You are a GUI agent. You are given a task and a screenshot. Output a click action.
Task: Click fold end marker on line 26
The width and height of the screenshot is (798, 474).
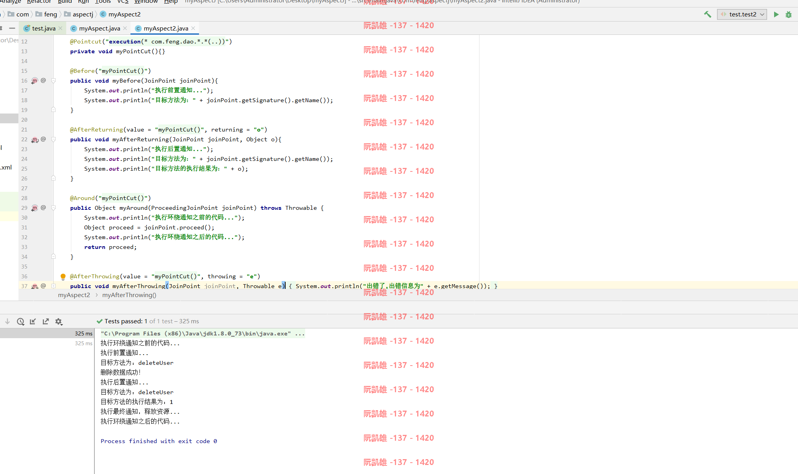[54, 178]
